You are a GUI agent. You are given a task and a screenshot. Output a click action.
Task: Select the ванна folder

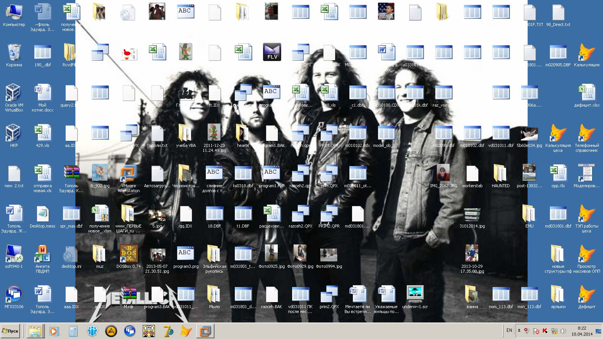point(472,297)
